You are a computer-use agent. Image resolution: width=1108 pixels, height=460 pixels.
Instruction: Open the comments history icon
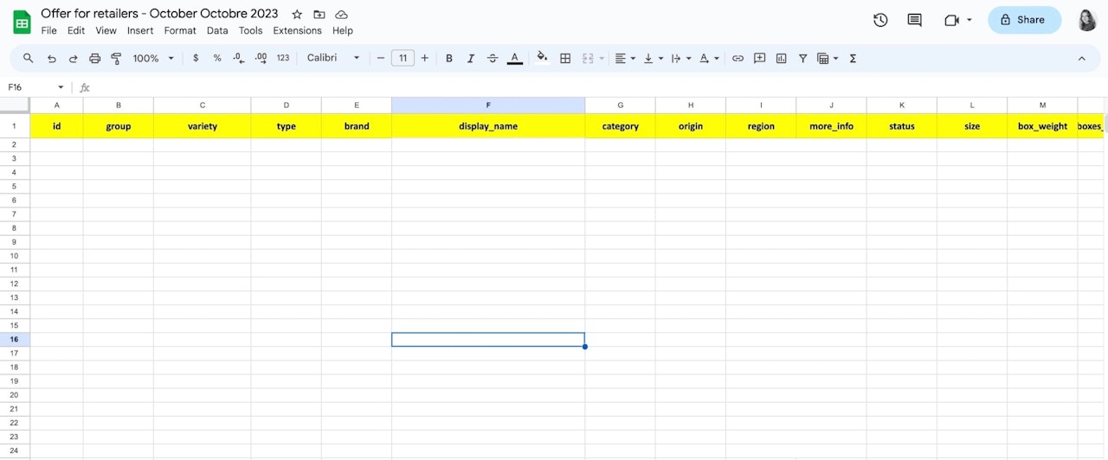[914, 20]
